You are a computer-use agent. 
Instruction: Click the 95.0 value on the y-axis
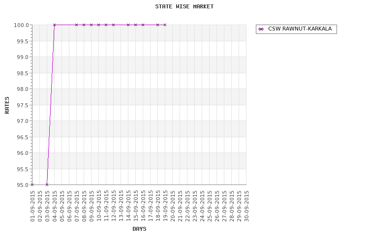[23, 185]
